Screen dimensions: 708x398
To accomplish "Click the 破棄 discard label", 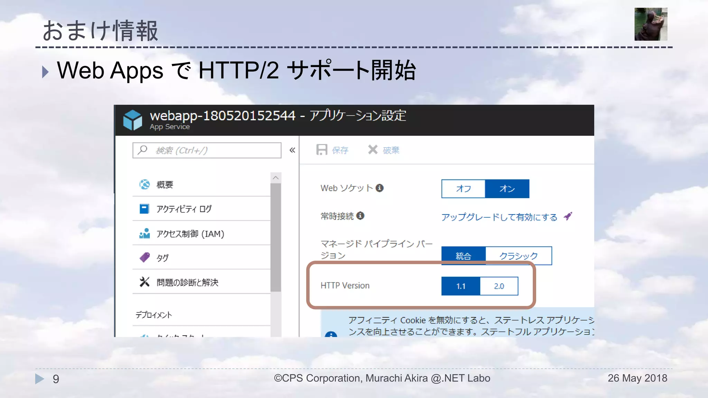I will pos(391,150).
